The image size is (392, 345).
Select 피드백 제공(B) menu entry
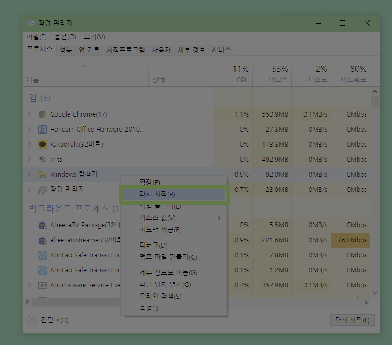[174, 229]
